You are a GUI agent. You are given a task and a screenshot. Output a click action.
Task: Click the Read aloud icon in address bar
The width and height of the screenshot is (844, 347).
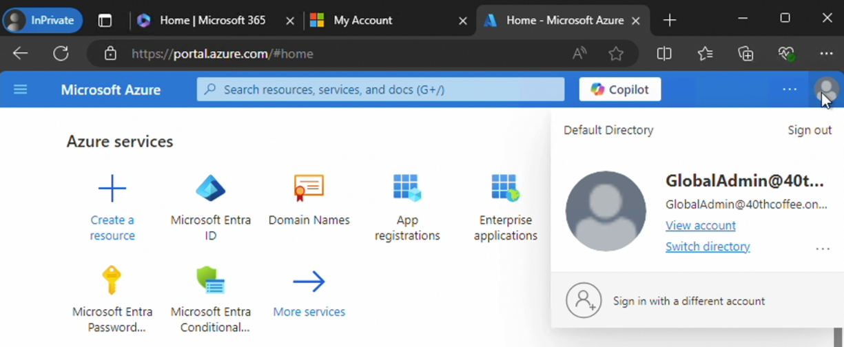coord(579,54)
